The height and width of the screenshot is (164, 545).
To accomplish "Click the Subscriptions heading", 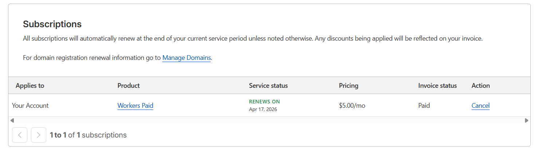I will click(x=52, y=24).
